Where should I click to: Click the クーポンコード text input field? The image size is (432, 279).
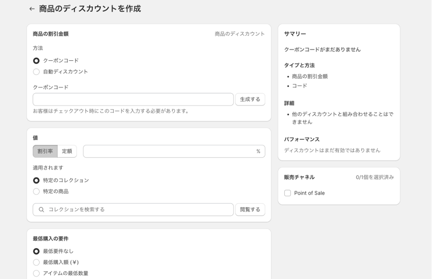133,99
